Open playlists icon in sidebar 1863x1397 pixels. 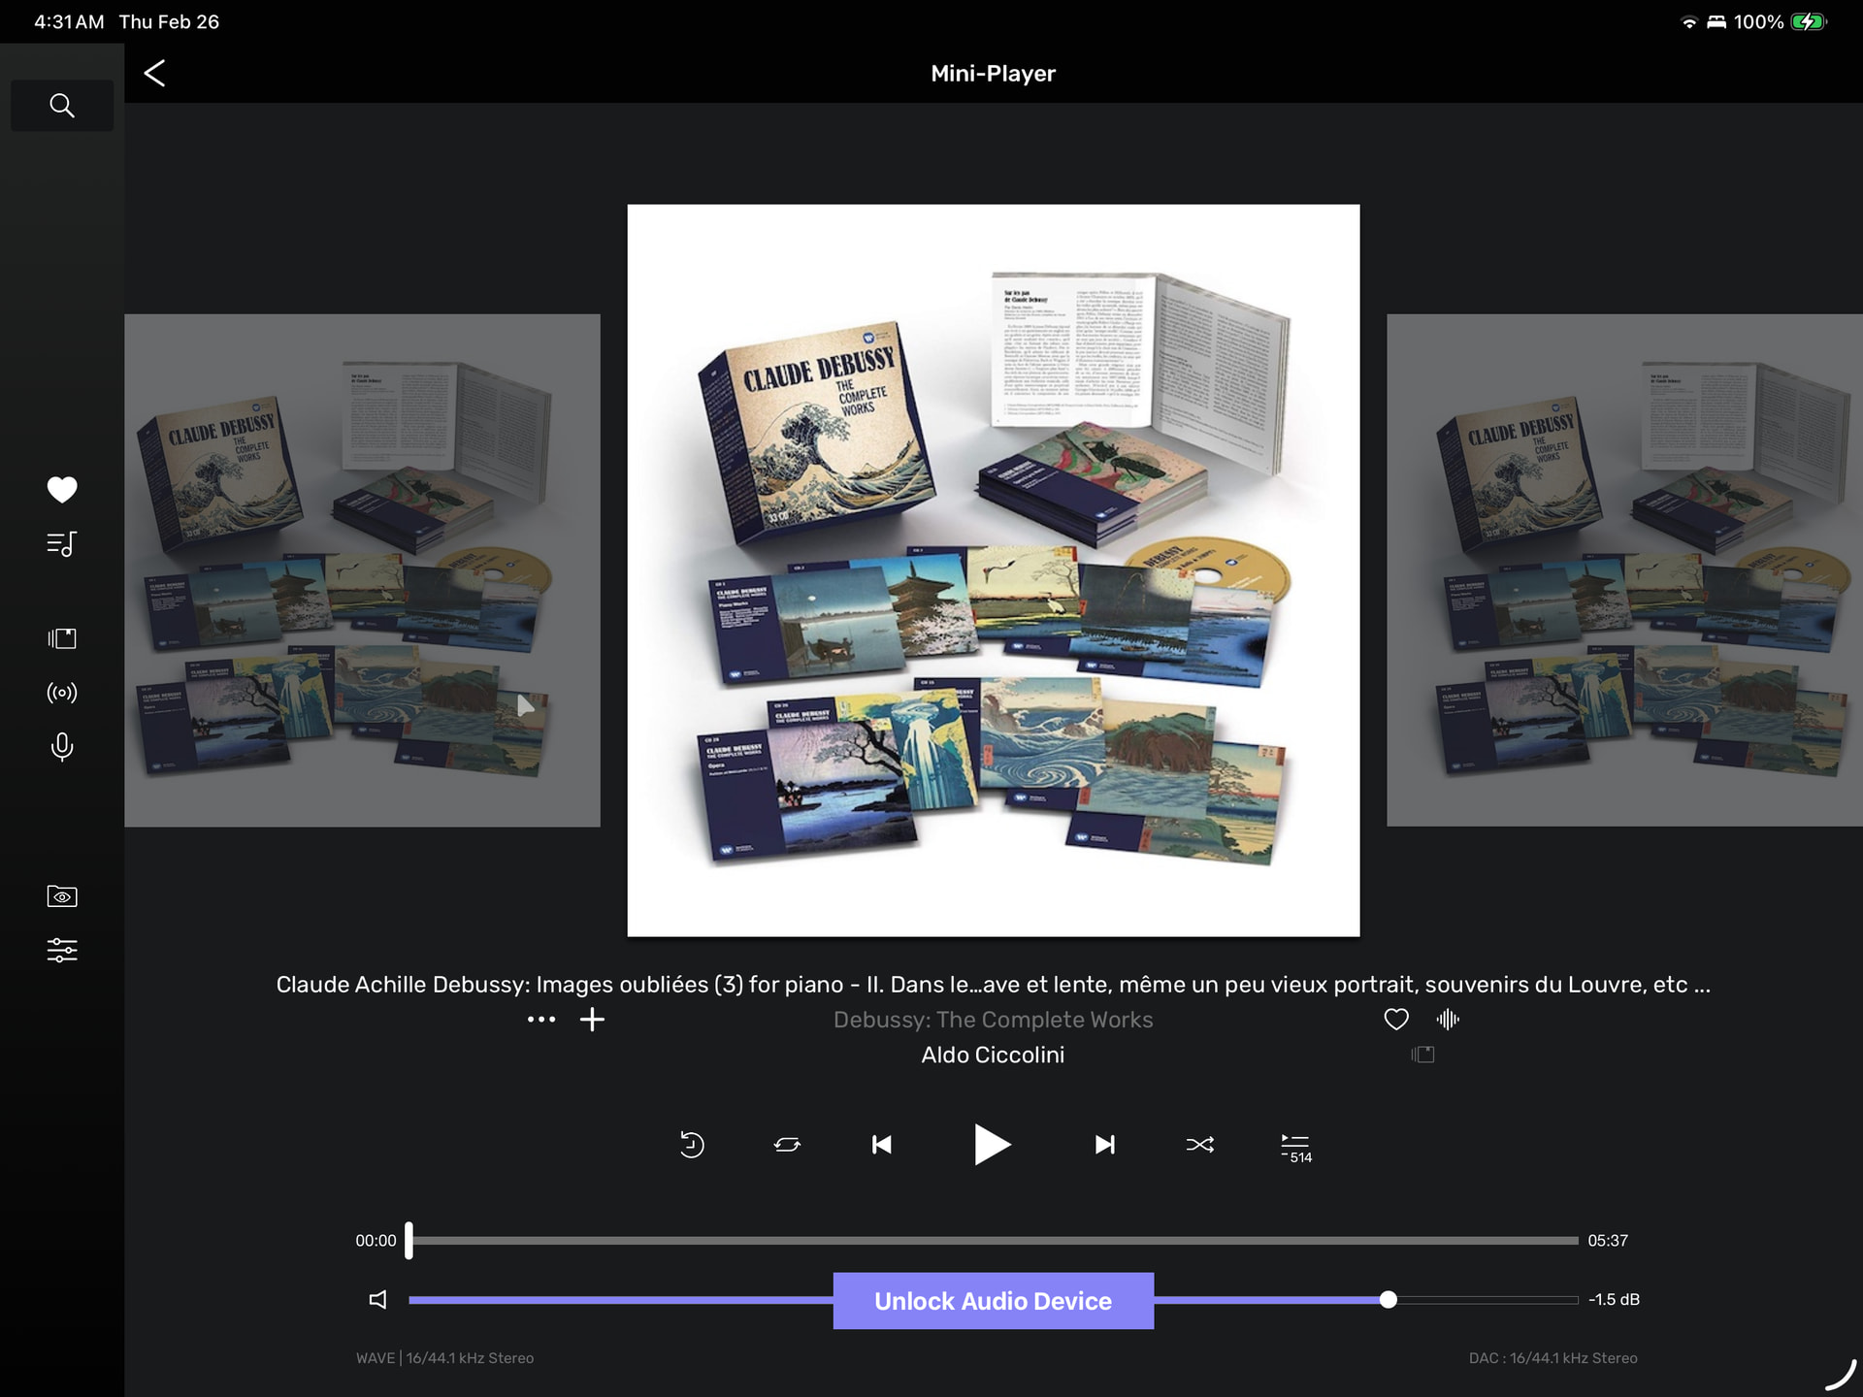coord(61,544)
